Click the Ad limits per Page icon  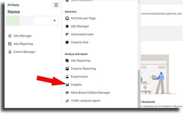67,18
